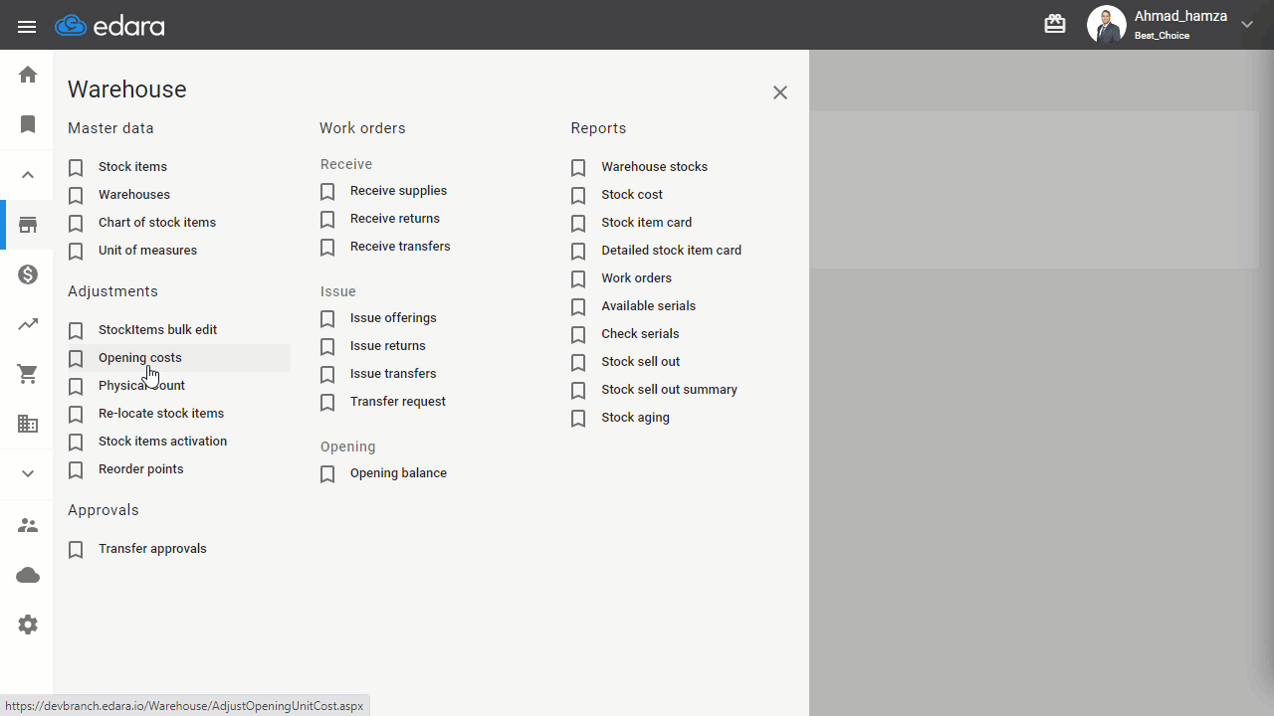The height and width of the screenshot is (716, 1274).
Task: Open Transfer request work order
Action: [398, 402]
